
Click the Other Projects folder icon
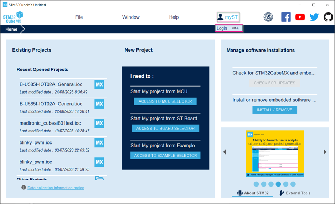tap(99, 178)
